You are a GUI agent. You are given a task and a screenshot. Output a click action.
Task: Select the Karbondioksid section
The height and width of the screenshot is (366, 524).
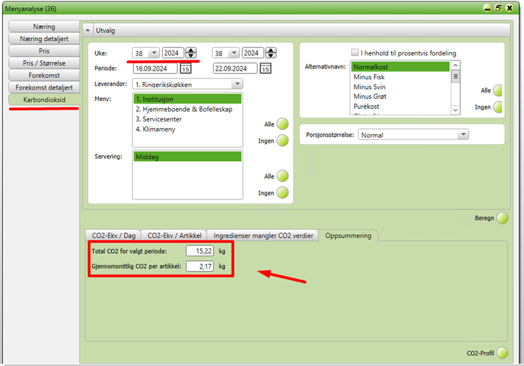coord(44,99)
